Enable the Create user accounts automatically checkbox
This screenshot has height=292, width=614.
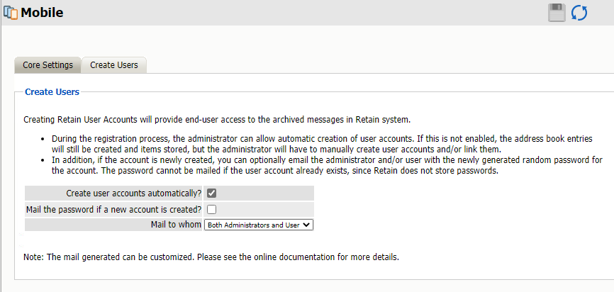(x=211, y=193)
